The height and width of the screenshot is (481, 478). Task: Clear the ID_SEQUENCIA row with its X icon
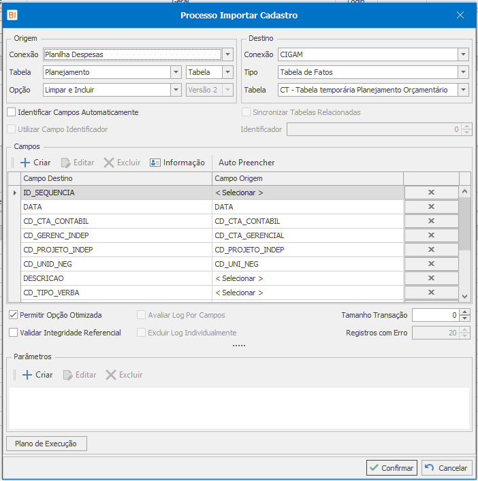click(x=430, y=193)
